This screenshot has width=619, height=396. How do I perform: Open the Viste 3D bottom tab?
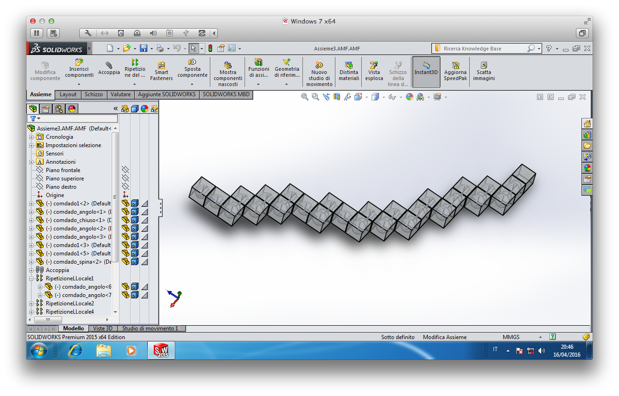click(x=102, y=328)
